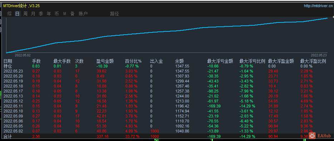This screenshot has width=334, height=141.
Task: Select the 2022.05.05 date row
Action: (x=13, y=126)
